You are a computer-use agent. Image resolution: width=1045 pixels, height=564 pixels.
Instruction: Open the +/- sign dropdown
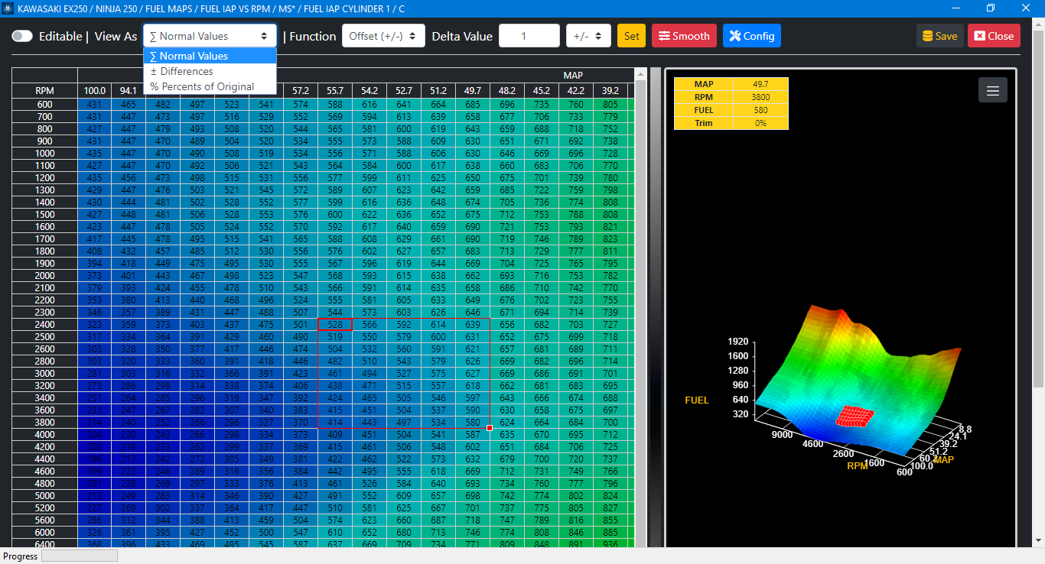(x=588, y=36)
